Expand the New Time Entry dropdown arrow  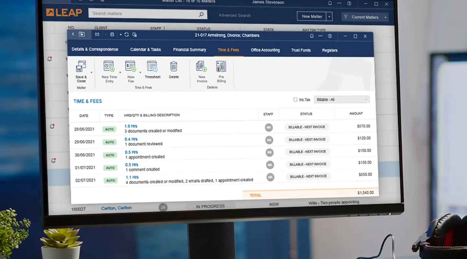click(120, 72)
